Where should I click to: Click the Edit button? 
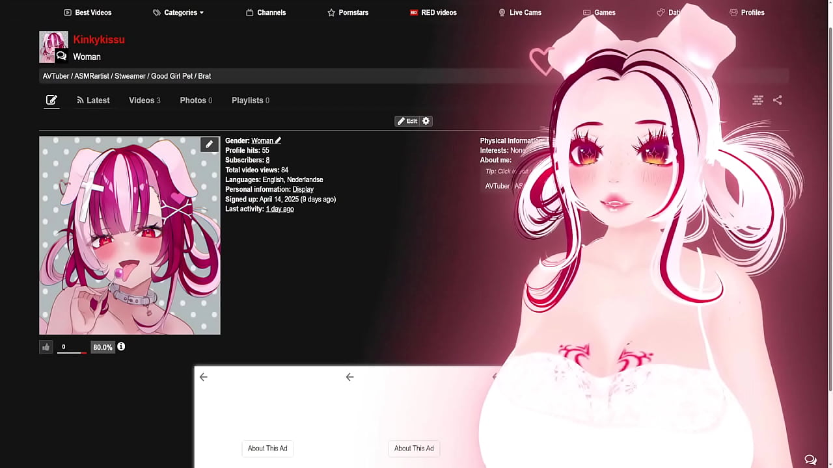tap(407, 121)
